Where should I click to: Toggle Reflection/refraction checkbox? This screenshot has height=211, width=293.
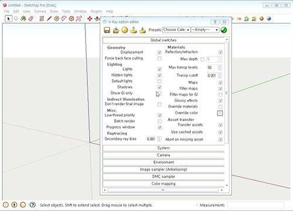pyautogui.click(x=220, y=52)
